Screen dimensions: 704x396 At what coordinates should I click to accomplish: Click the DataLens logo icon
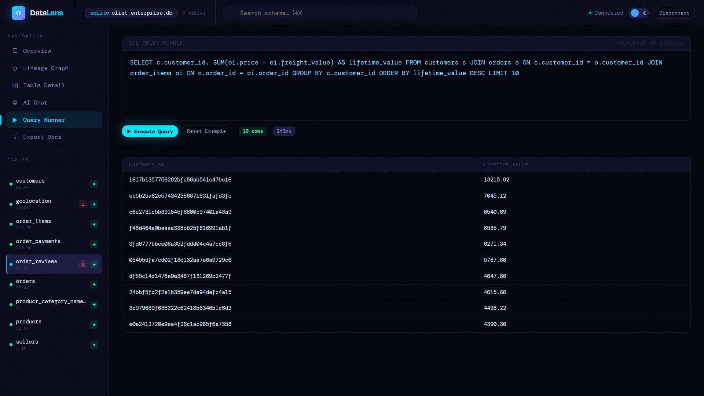click(x=18, y=13)
